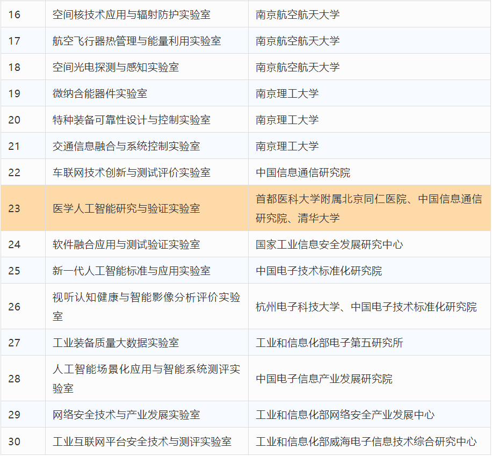
Task: Select highlighted lab name "医学人工智能研究与验证实验室"
Action: pos(126,208)
